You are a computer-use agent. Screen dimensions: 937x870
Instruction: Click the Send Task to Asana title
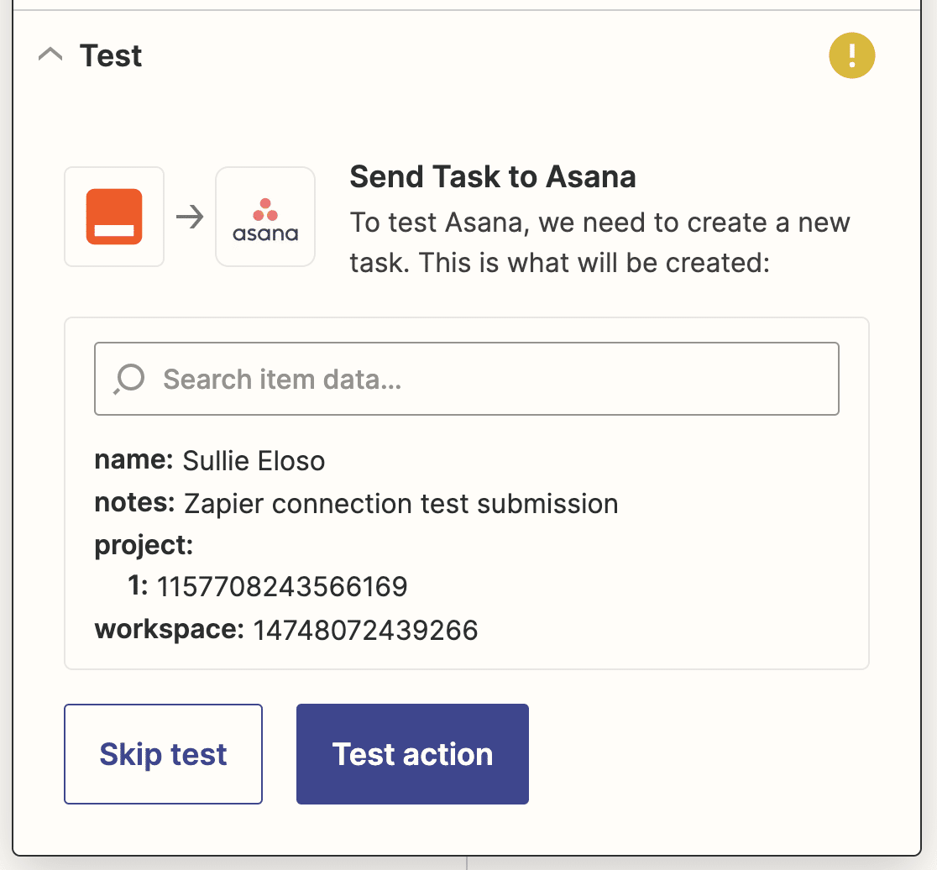492,177
